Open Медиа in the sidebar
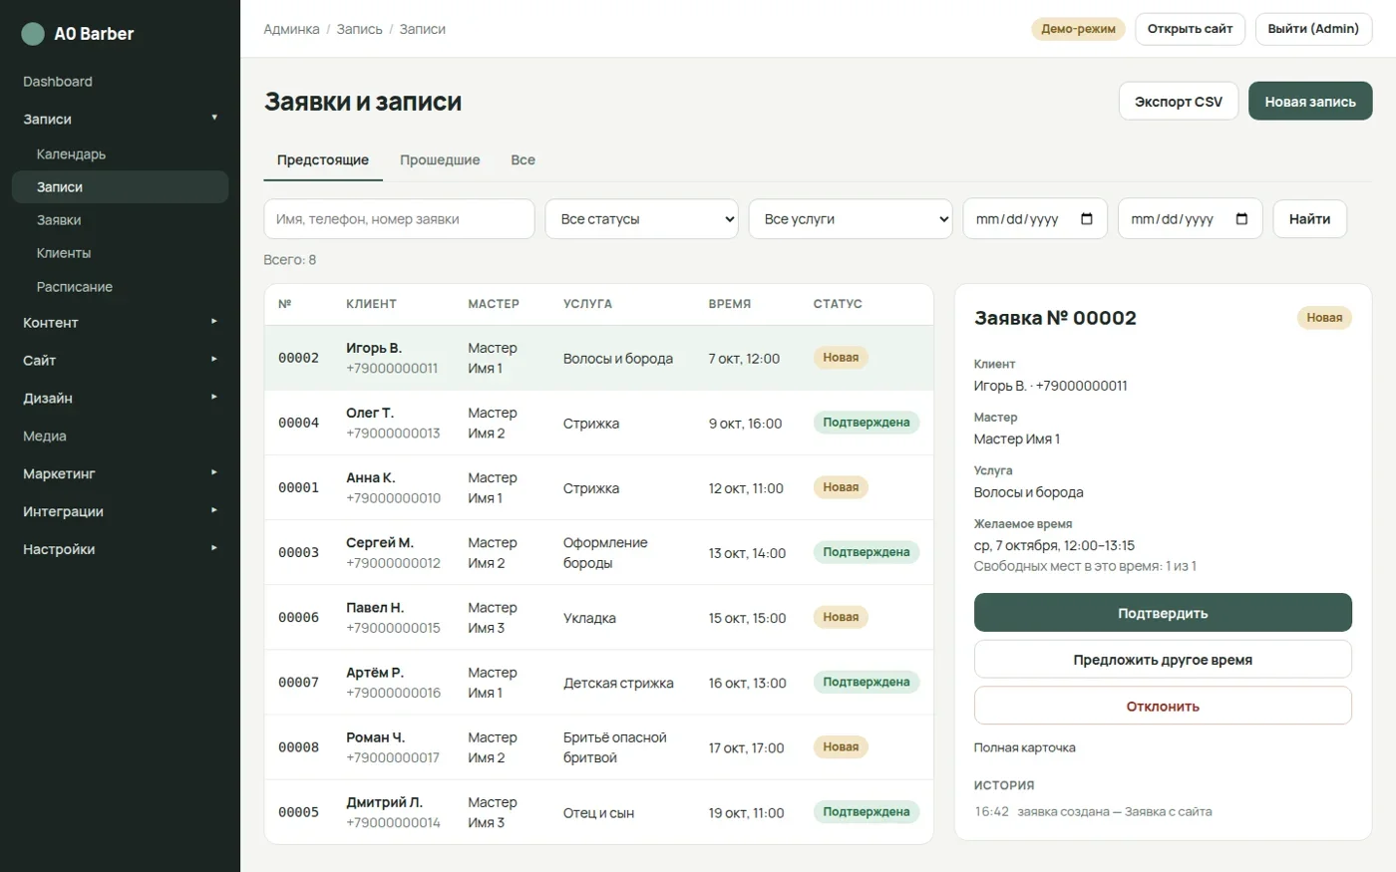 [x=120, y=436]
